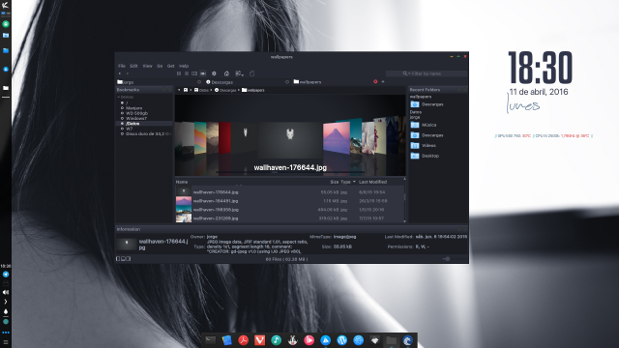This screenshot has height=348, width=619.
Task: Open the View menu
Action: pyautogui.click(x=147, y=66)
